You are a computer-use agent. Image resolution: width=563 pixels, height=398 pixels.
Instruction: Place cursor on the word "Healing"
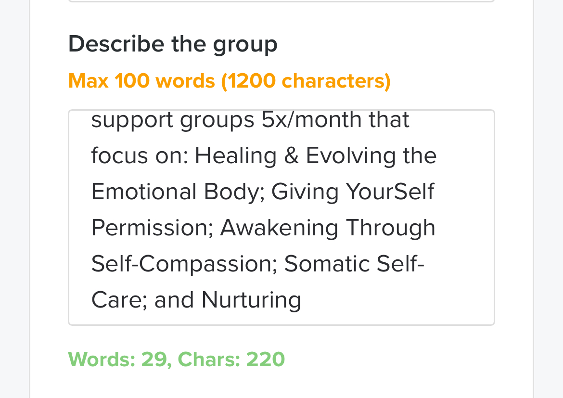[x=235, y=156]
